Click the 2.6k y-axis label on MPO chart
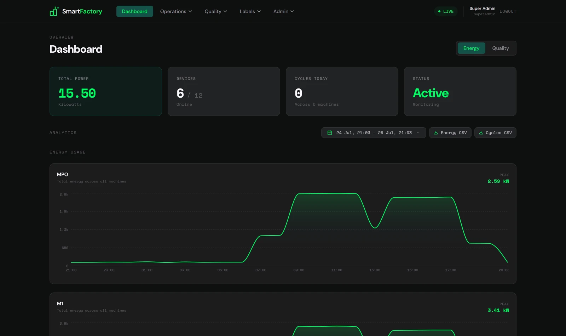566x336 pixels. point(64,195)
